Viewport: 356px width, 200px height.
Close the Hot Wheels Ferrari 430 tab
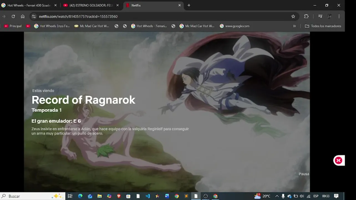click(x=55, y=5)
